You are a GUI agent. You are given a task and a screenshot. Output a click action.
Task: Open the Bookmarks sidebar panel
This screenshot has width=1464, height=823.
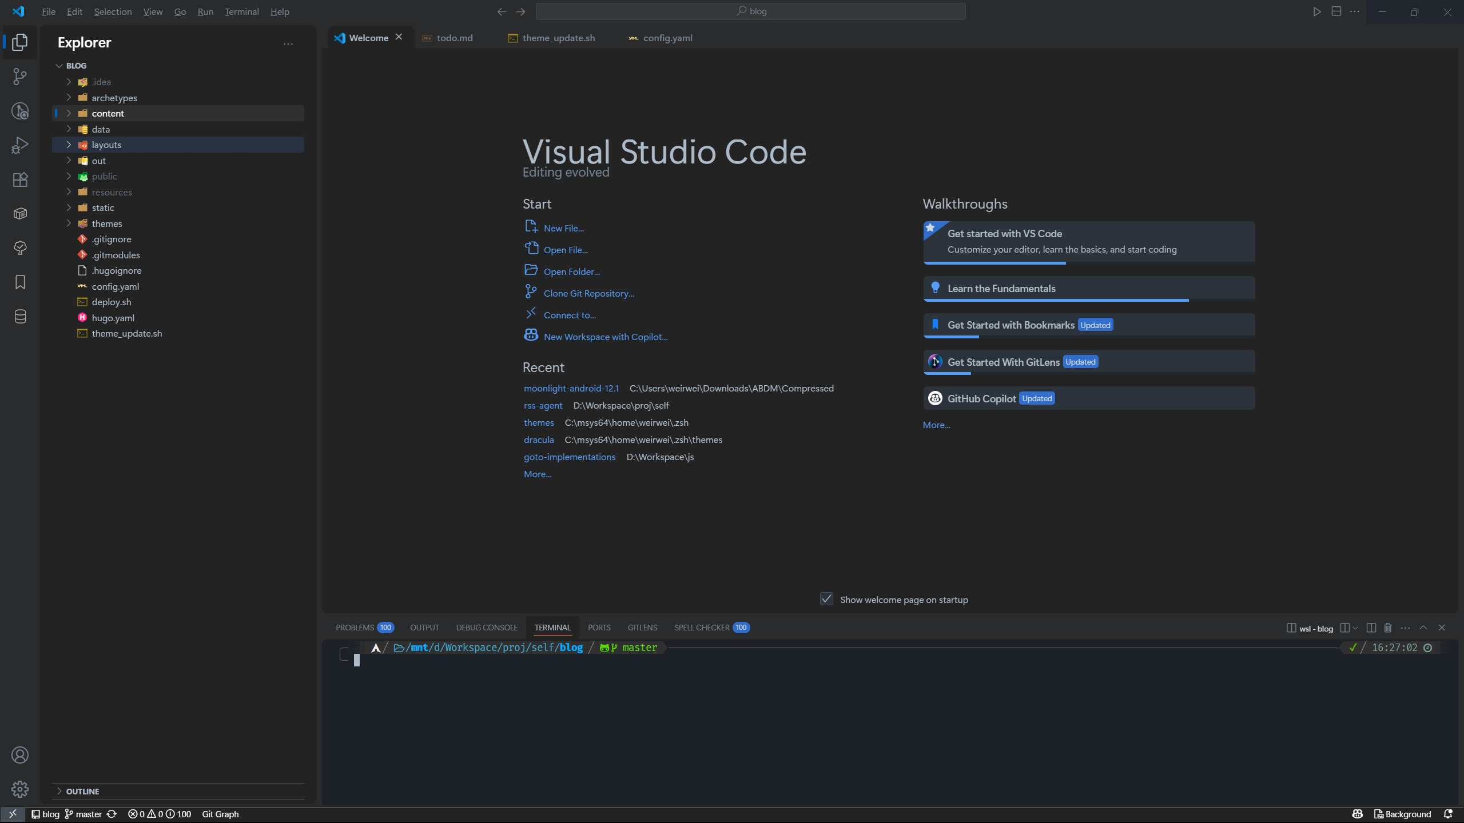pyautogui.click(x=20, y=282)
